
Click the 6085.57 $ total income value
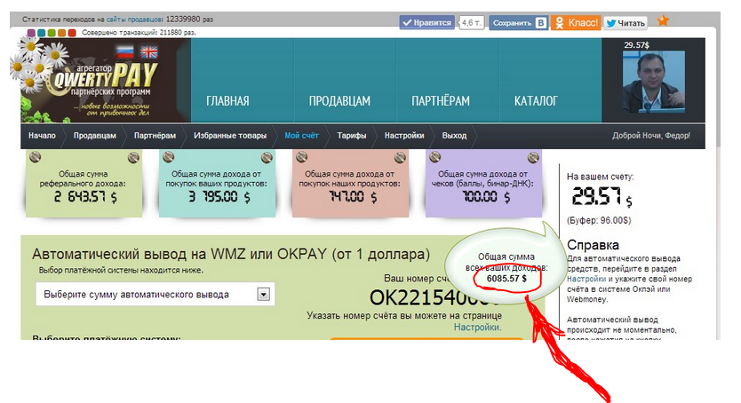point(506,279)
